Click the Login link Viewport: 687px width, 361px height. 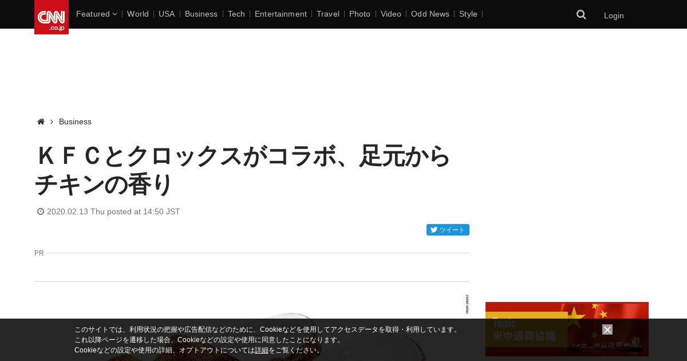coord(614,15)
